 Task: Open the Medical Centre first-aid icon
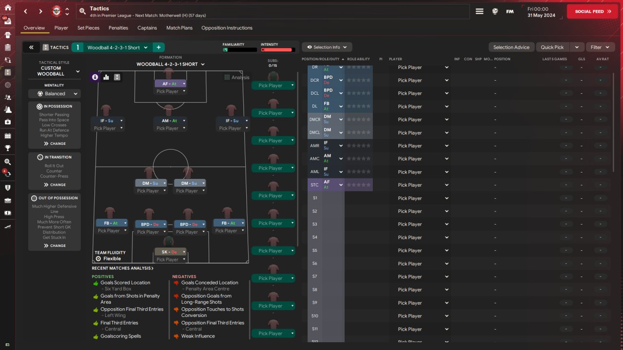[7, 122]
